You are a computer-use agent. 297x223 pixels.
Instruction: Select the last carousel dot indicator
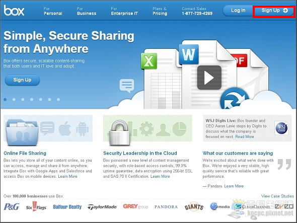click(x=58, y=100)
